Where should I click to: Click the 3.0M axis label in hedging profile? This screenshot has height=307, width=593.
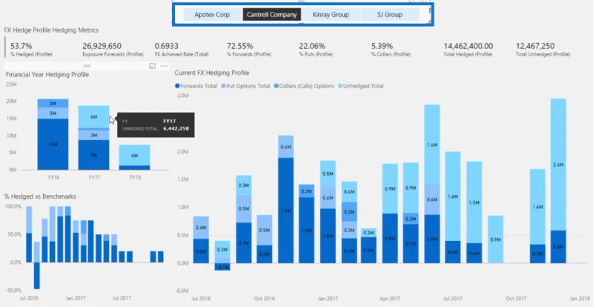182,96
